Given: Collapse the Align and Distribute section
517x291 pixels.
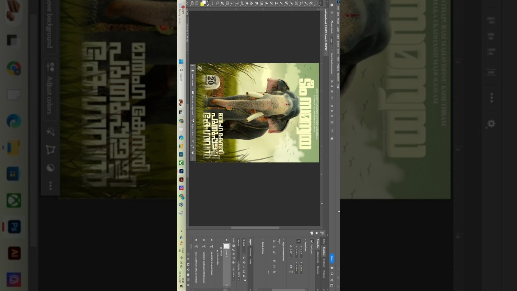Looking at the screenshot, I should [x=284, y=239].
